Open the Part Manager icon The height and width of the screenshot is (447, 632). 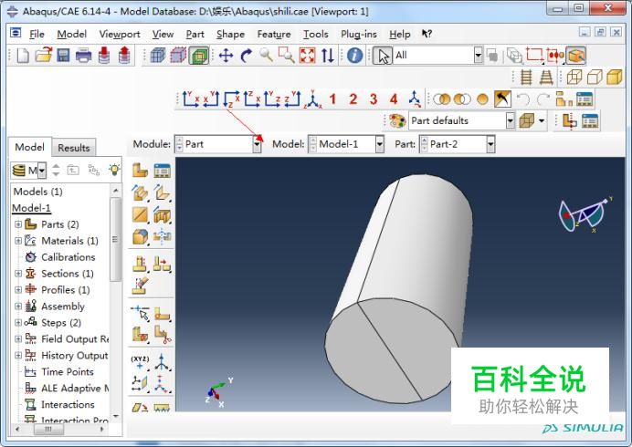[162, 171]
